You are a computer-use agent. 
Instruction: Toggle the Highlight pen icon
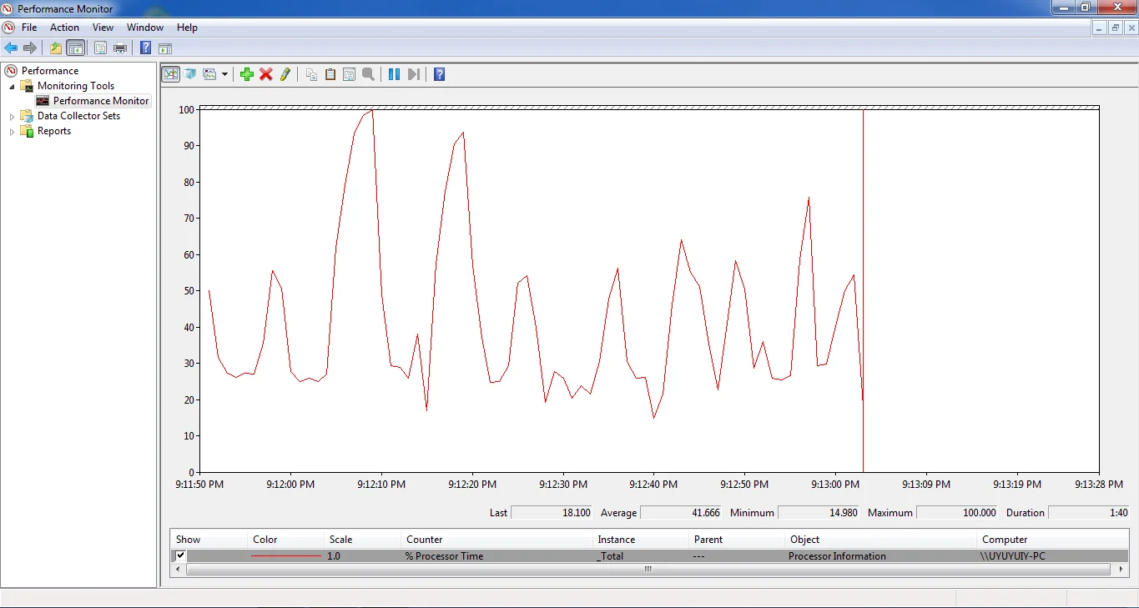pos(285,74)
